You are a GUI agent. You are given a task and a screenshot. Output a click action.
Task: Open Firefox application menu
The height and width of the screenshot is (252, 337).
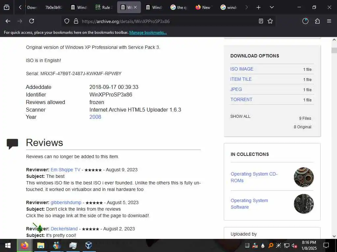[x=329, y=21]
